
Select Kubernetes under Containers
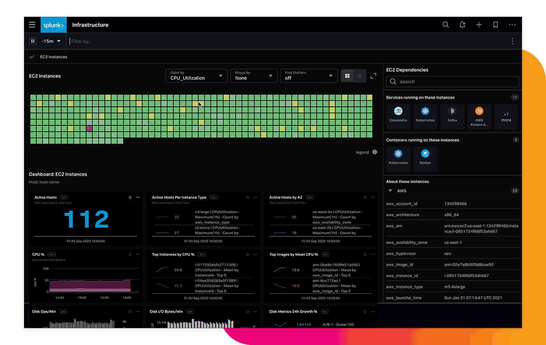[x=398, y=159]
